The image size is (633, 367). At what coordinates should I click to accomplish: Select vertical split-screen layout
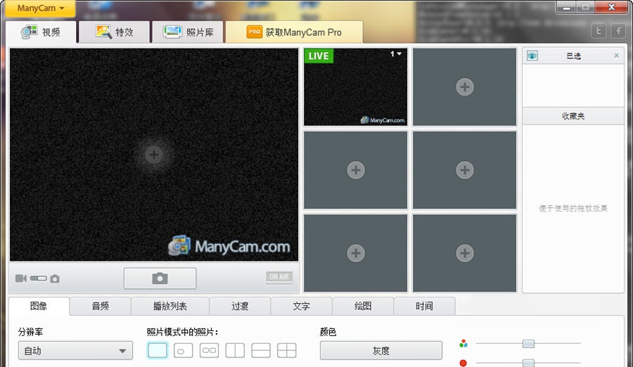(x=235, y=350)
